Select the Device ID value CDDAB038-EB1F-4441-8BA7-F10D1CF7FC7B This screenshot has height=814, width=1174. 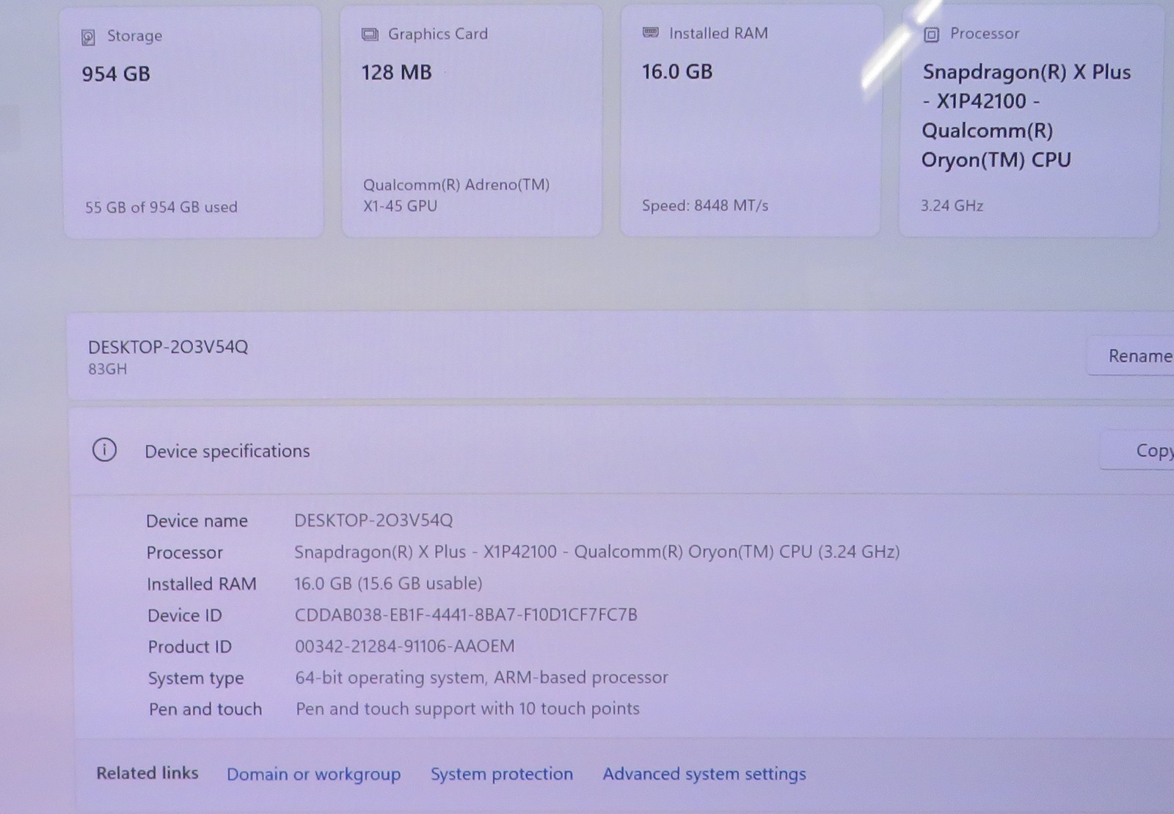(x=466, y=615)
